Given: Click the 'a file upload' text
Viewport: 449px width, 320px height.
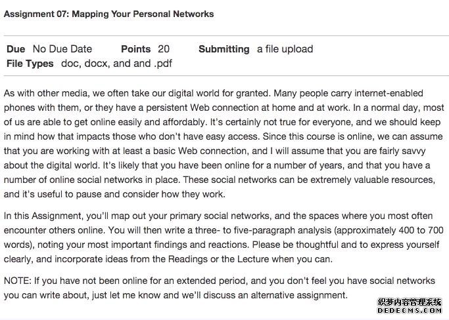Looking at the screenshot, I should [285, 49].
